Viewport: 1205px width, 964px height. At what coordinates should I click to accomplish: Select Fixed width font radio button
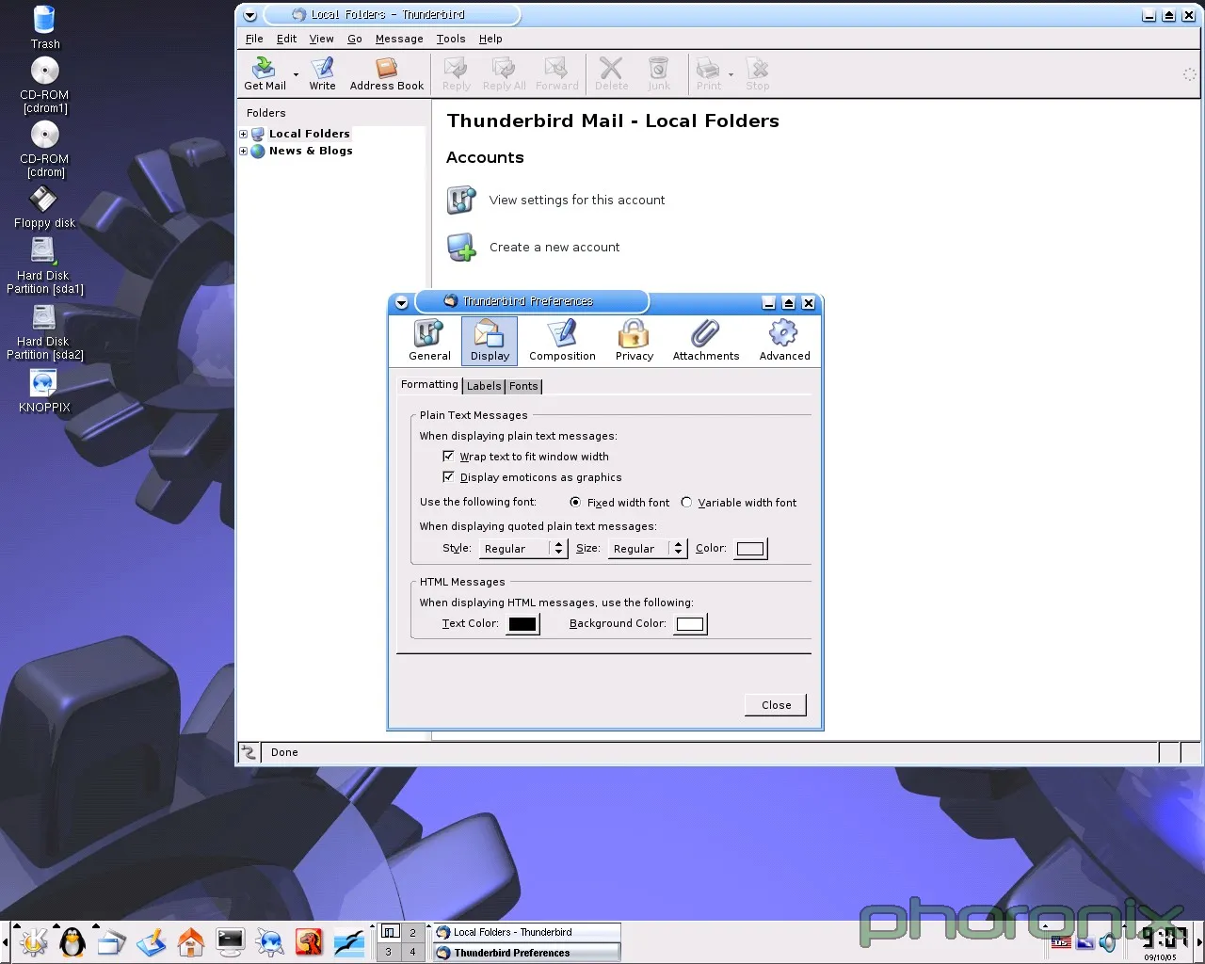[575, 502]
